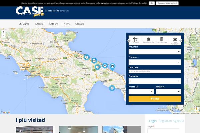Open Chi Siamo menu item
This screenshot has height=133, width=200.
tap(24, 24)
